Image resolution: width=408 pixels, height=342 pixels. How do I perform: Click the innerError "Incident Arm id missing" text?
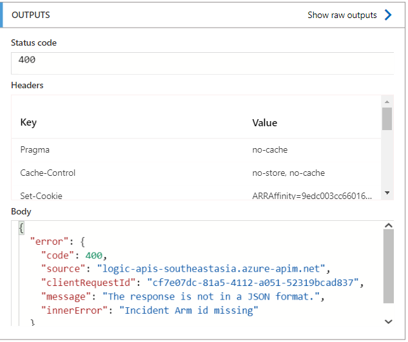(x=189, y=310)
